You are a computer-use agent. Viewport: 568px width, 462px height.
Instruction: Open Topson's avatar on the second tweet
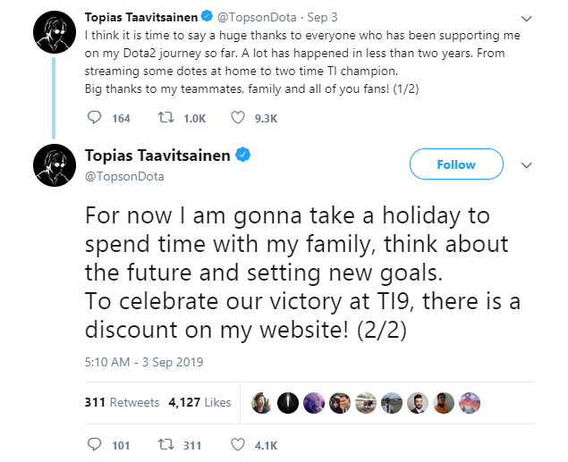(55, 165)
